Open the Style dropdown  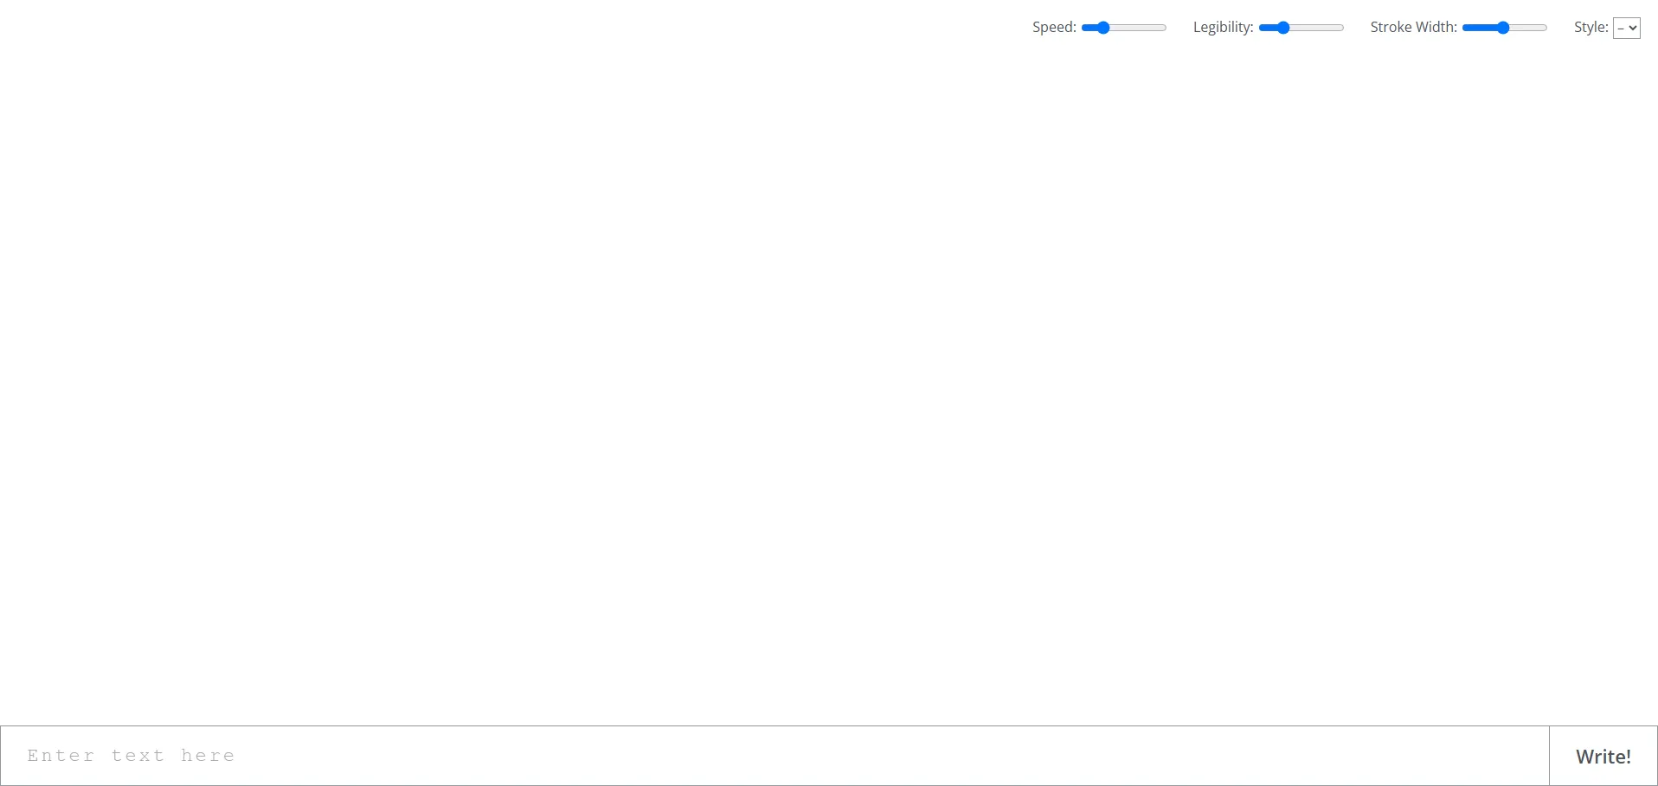1626,28
